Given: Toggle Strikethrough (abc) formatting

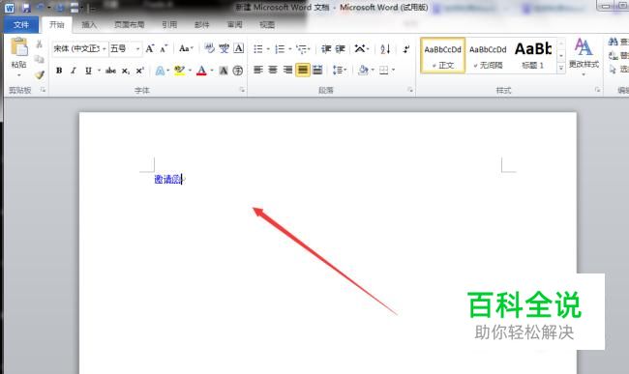Looking at the screenshot, I should point(110,71).
